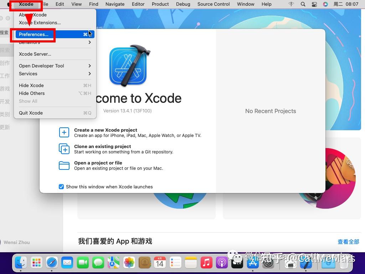Open Launchpad from the Dock
This screenshot has width=365, height=274.
click(36, 263)
